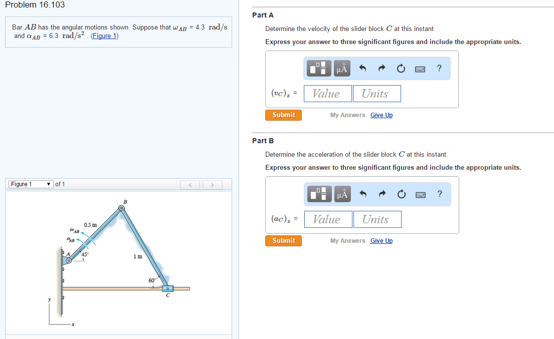Open the help question mark in Part A
The image size is (554, 339).
439,69
